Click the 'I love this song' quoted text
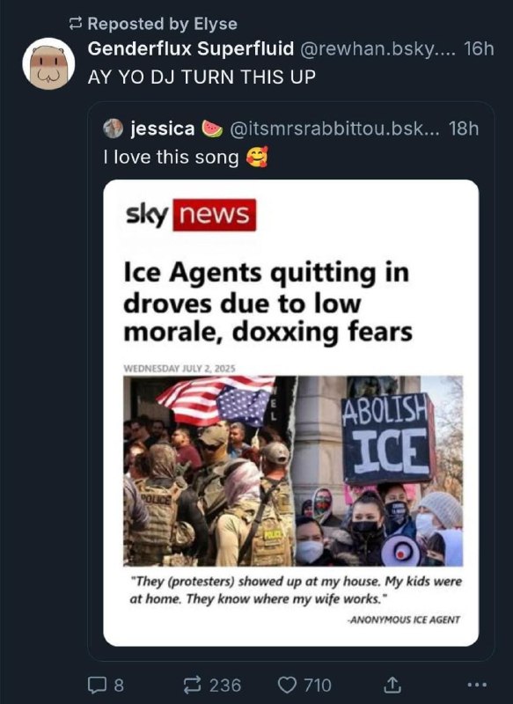 click(171, 158)
